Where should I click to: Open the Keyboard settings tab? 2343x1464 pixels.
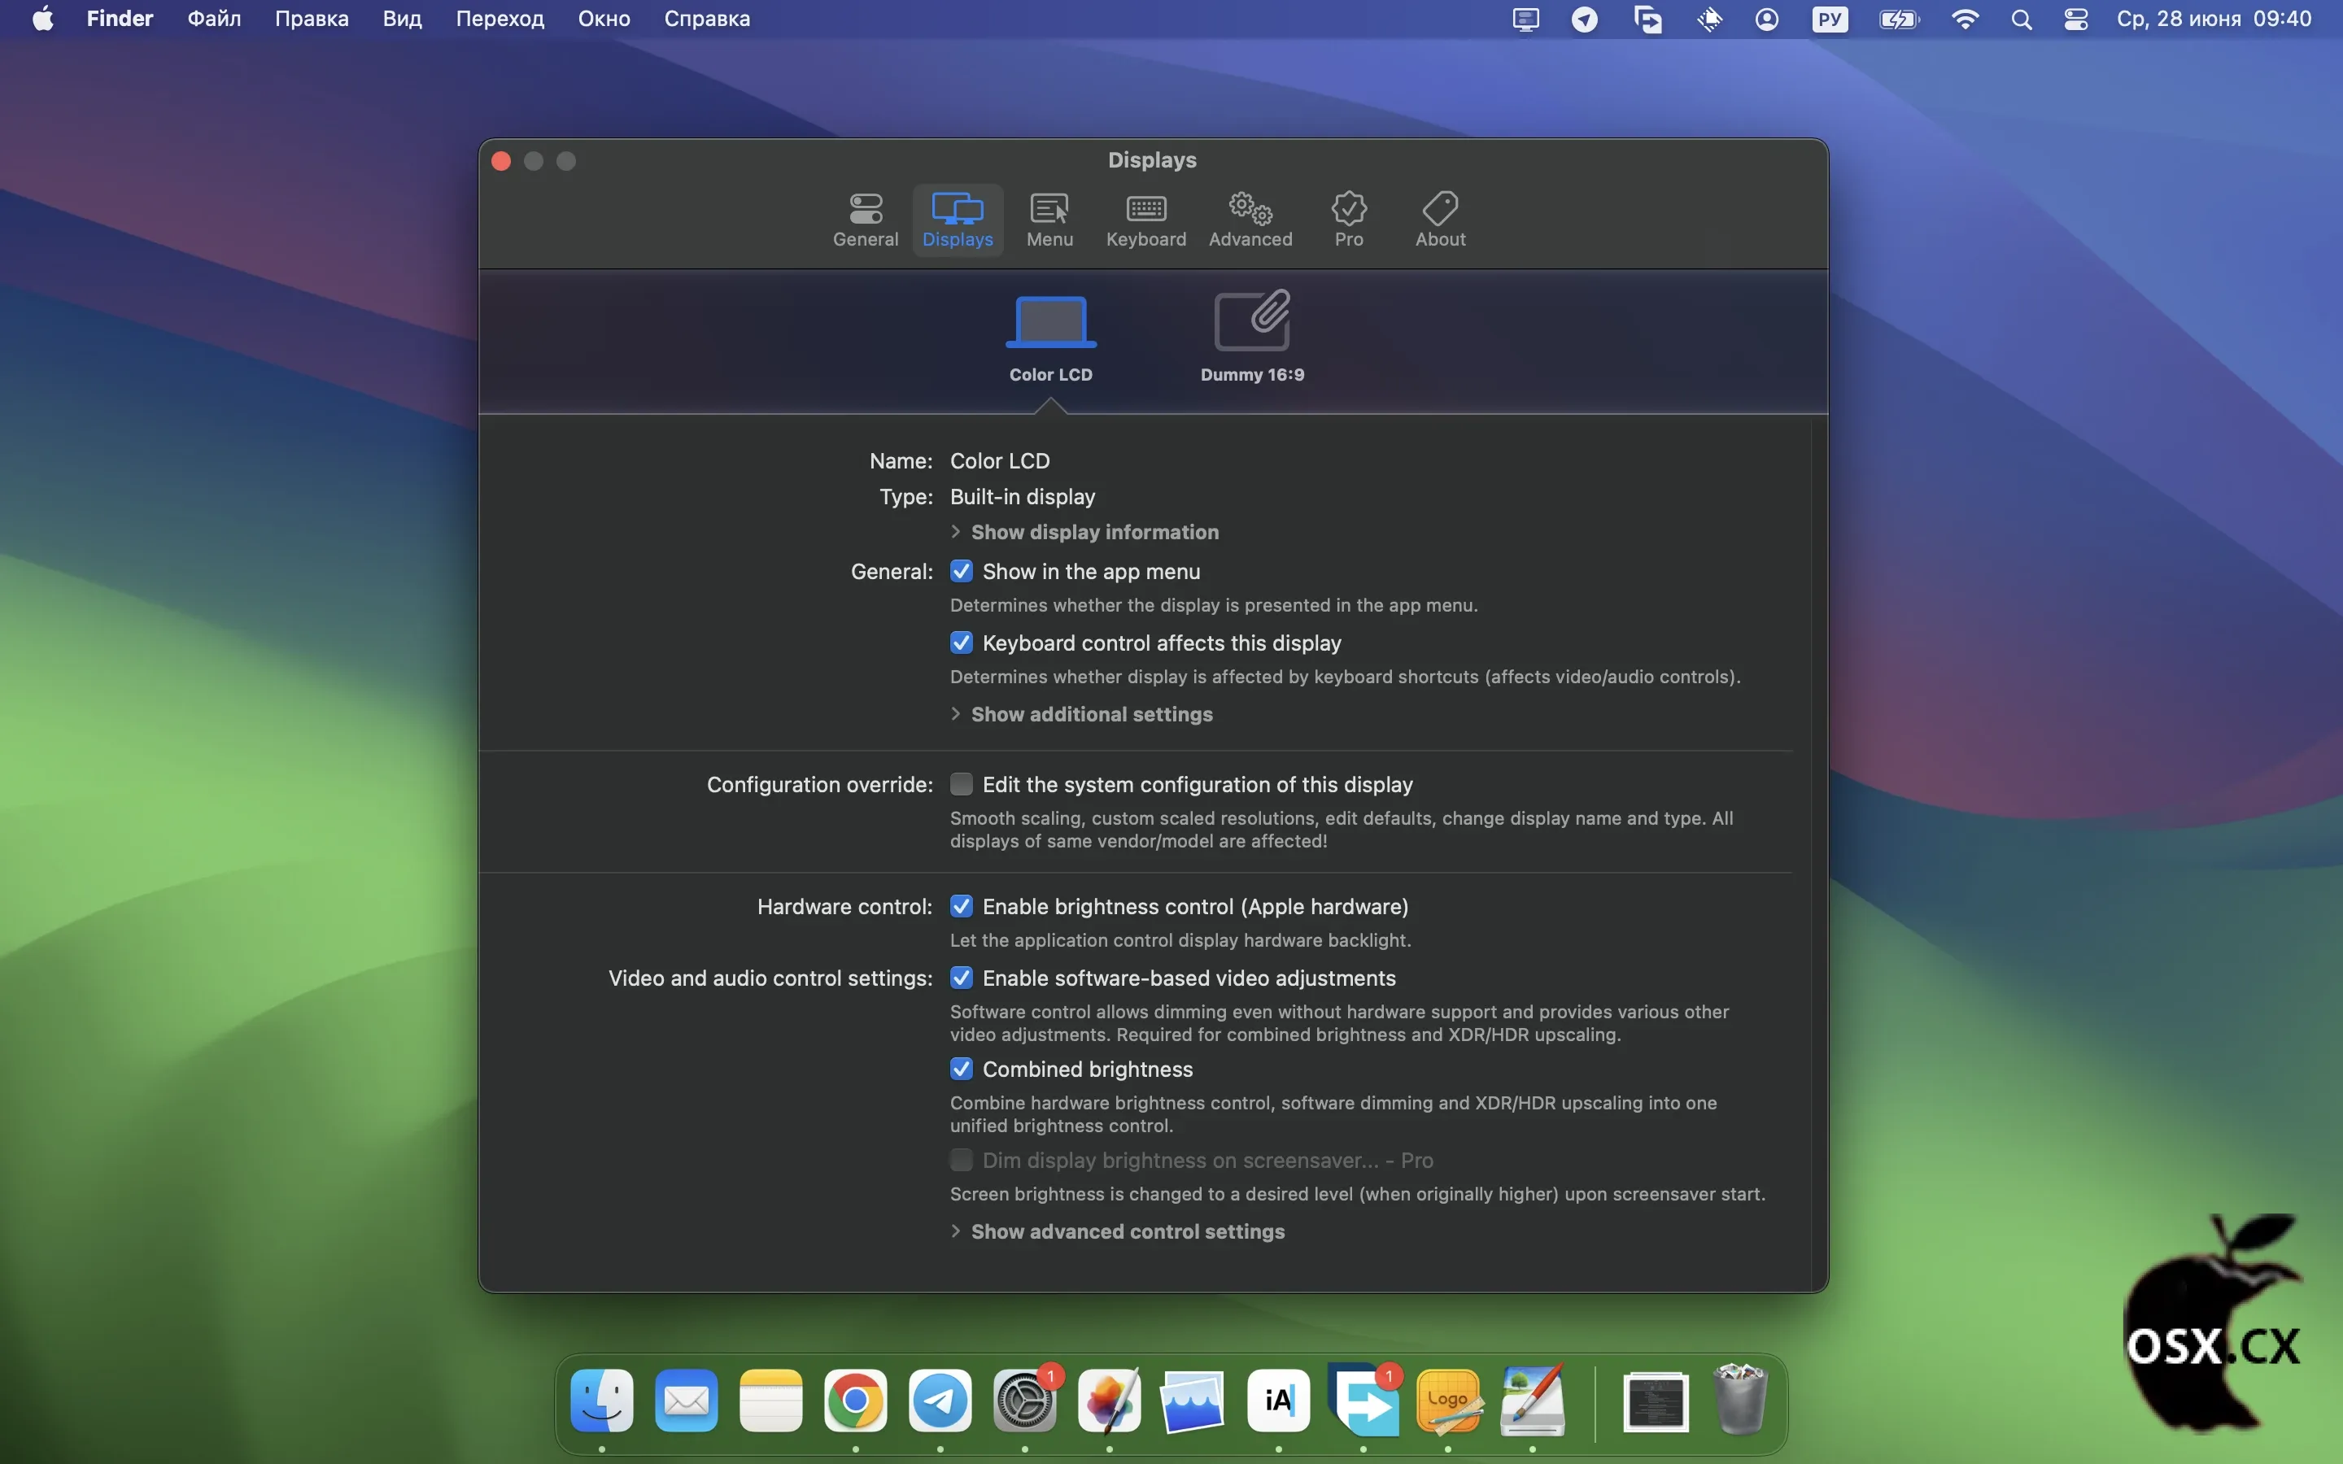(x=1146, y=220)
